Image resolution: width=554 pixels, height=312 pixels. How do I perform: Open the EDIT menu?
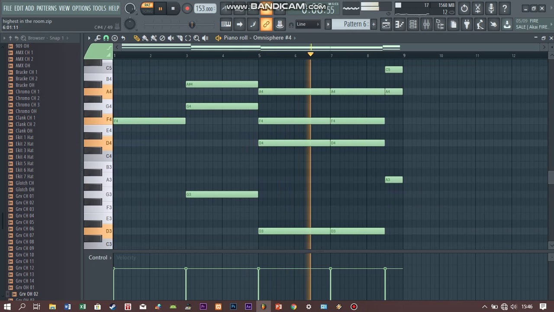(x=19, y=8)
